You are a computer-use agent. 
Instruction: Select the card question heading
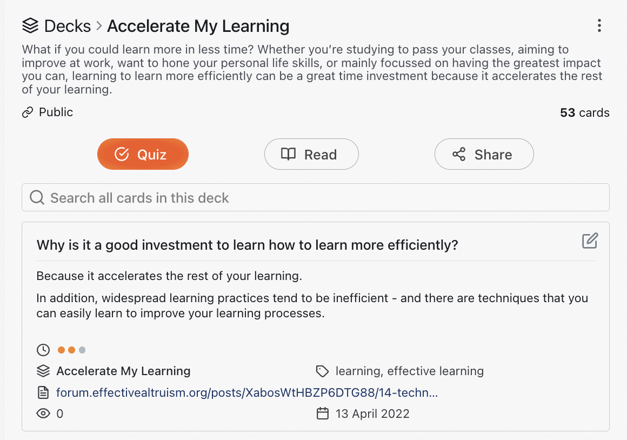click(x=247, y=245)
